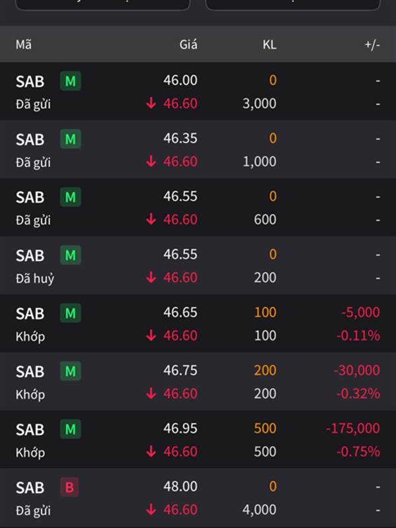Select the matched order showing -5,000 loss
The image size is (396, 528).
pyautogui.click(x=198, y=323)
